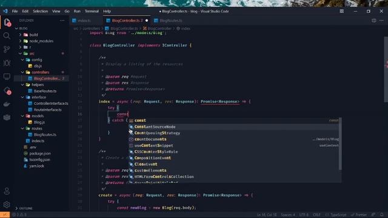Open the teapot-shaped icon in the activity bar
The height and width of the screenshot is (218, 388).
[7, 104]
